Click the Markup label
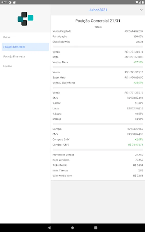Image resolution: width=145 pixels, height=232 pixels. pos(57,119)
